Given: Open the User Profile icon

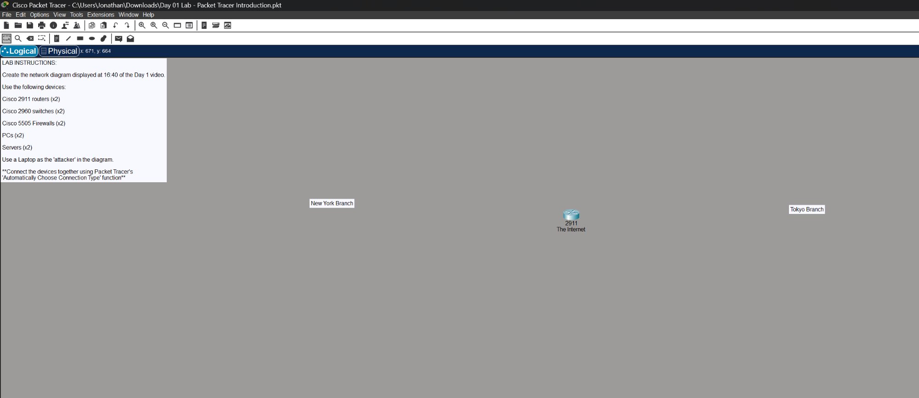Looking at the screenshot, I should tap(65, 25).
